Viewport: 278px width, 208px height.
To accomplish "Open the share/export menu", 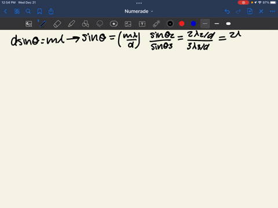I will point(51,11).
